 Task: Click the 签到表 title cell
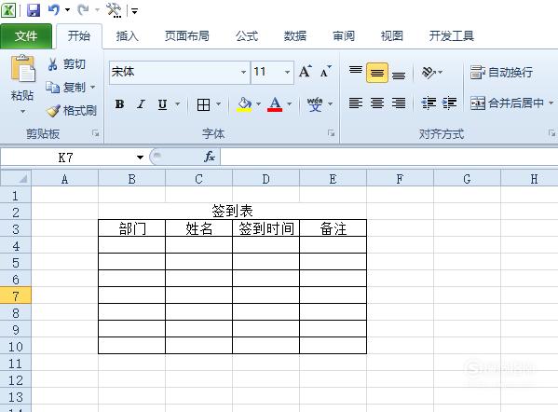coord(232,212)
